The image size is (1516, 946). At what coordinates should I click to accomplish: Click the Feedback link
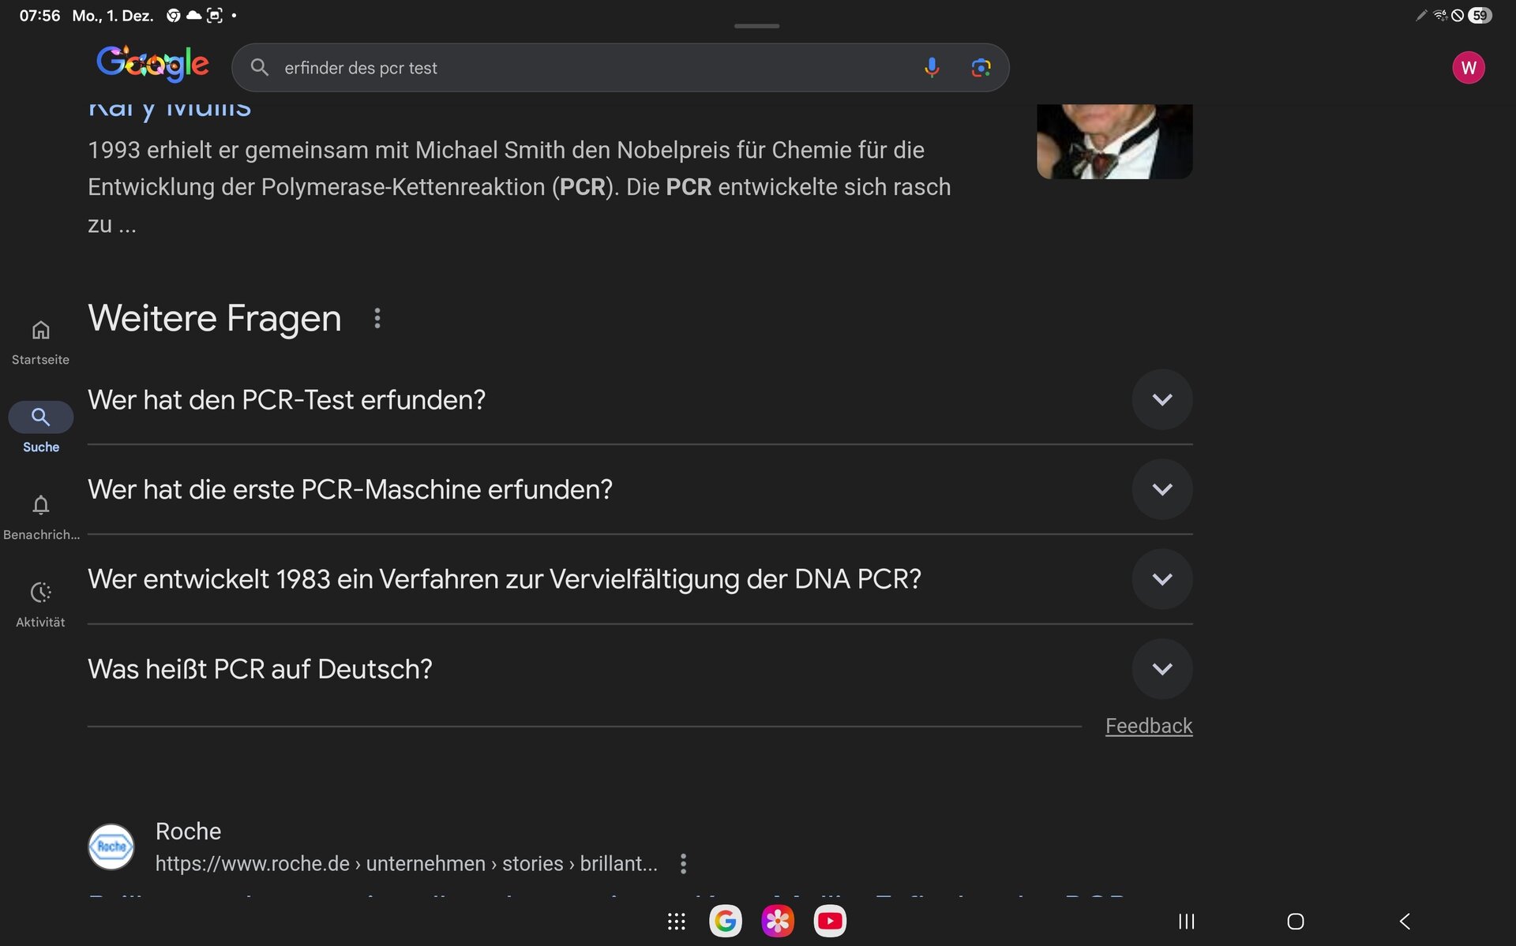click(x=1148, y=726)
